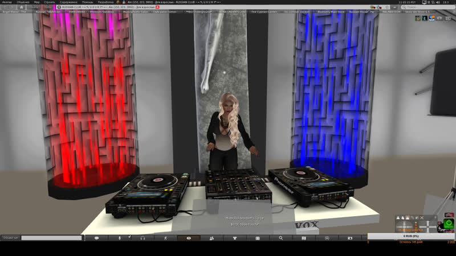
Task: Click the first HUD icon at top right
Action: coord(418,18)
